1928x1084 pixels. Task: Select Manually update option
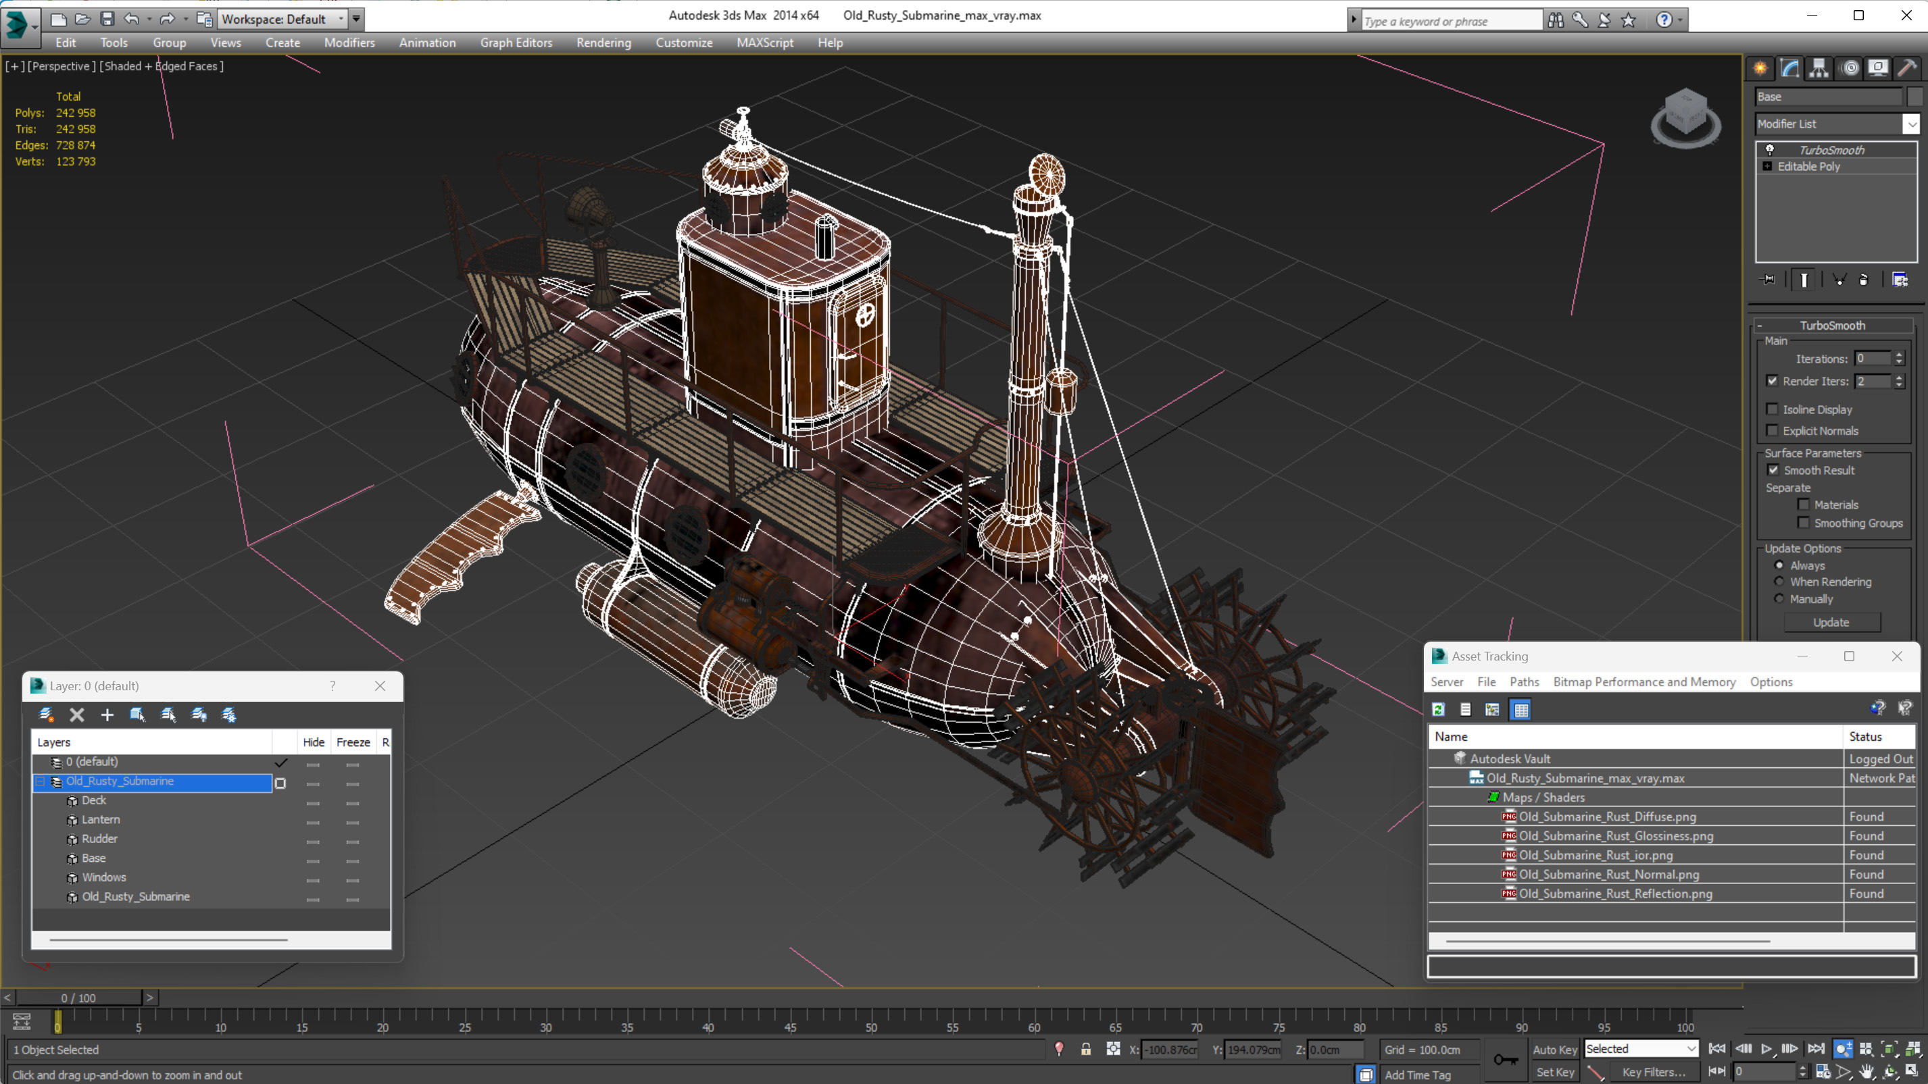[x=1779, y=598]
